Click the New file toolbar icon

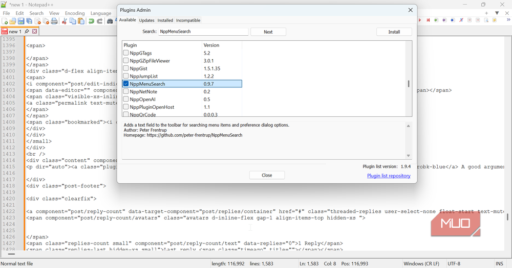pyautogui.click(x=5, y=21)
